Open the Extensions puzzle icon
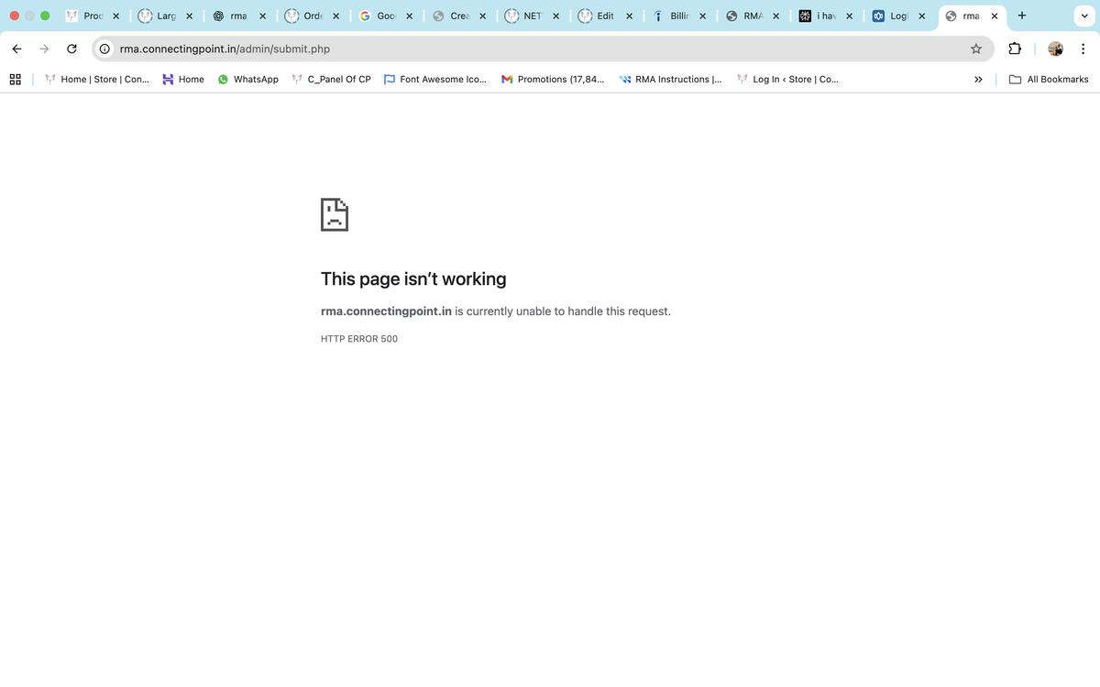Image resolution: width=1100 pixels, height=687 pixels. 1015,49
